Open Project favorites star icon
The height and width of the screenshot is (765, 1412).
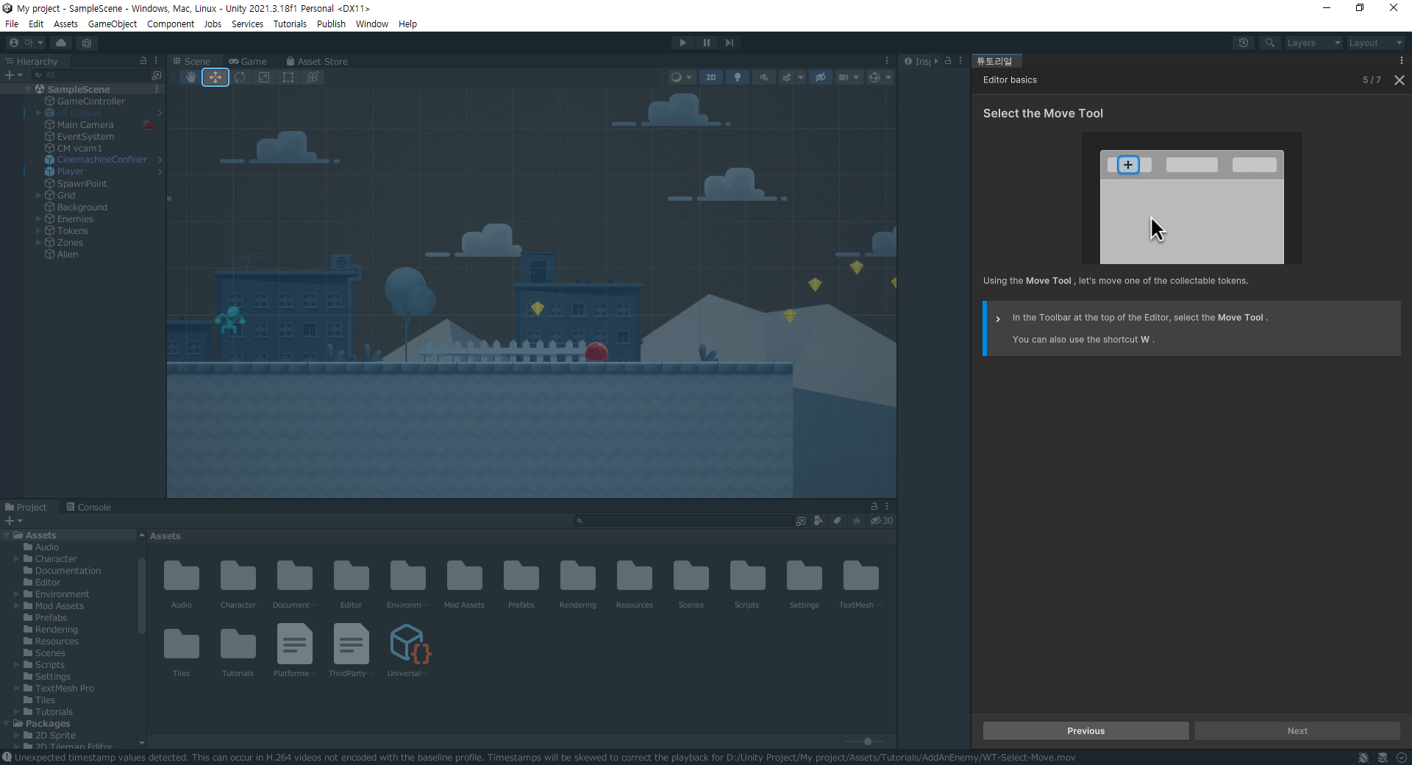(x=856, y=521)
